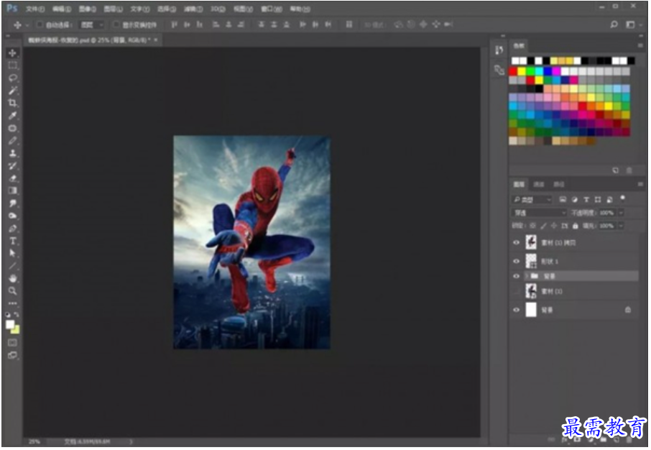The height and width of the screenshot is (450, 651).
Task: Select the Clone Stamp tool
Action: [12, 153]
